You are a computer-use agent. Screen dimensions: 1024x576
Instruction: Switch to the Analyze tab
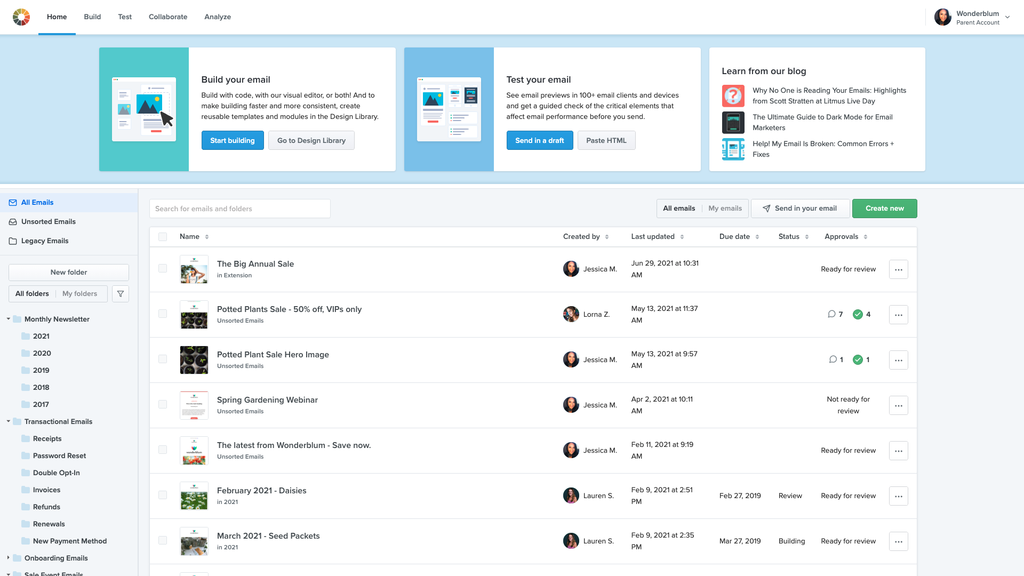pos(217,17)
